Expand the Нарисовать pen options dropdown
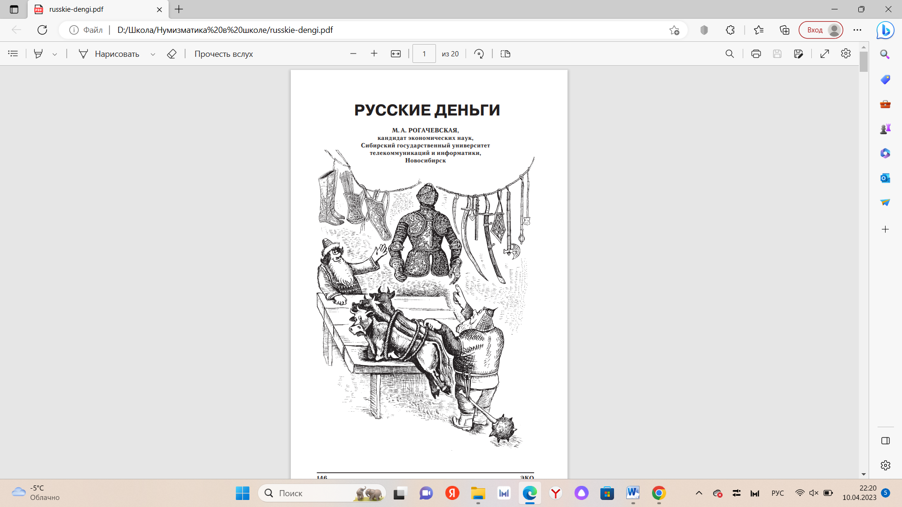 153,54
